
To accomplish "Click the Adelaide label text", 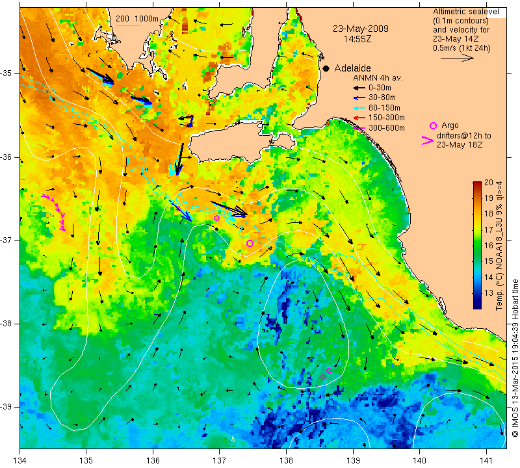I will [352, 68].
